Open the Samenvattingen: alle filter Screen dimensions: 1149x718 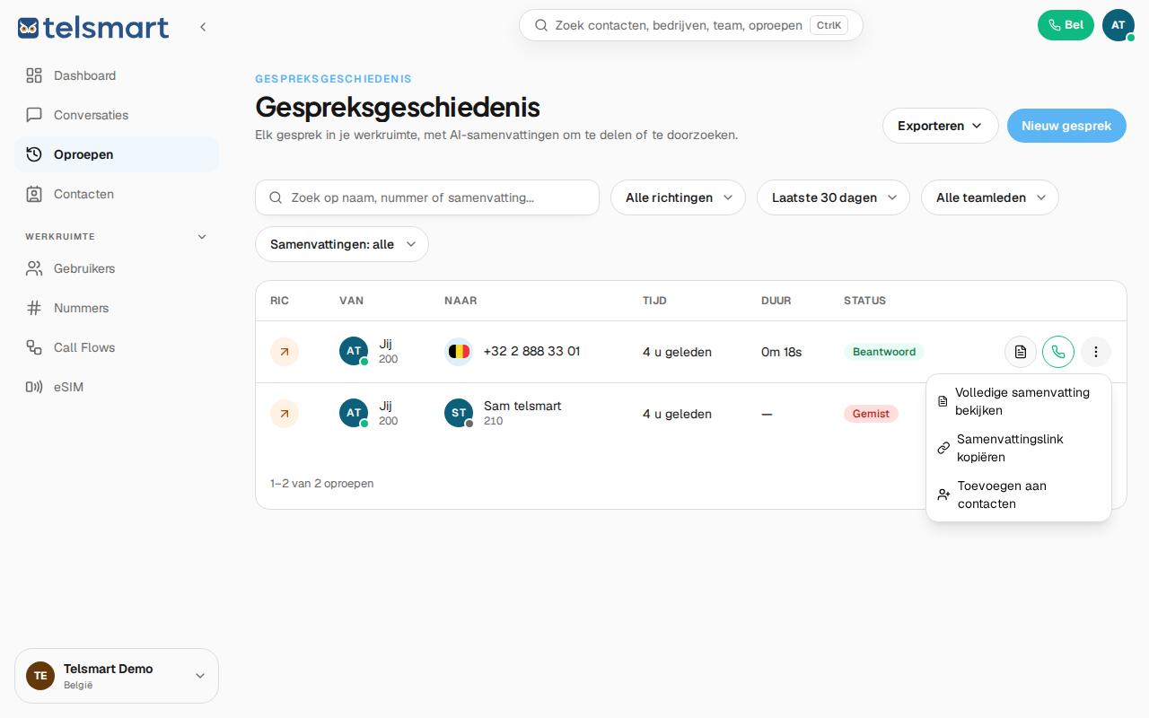pos(342,244)
